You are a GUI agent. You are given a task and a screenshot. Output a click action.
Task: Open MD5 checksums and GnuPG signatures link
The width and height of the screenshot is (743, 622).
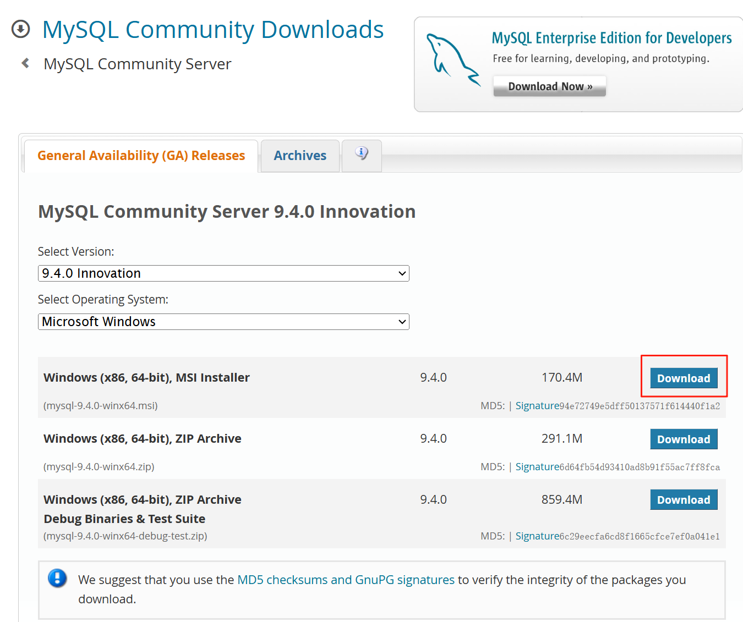(x=346, y=580)
